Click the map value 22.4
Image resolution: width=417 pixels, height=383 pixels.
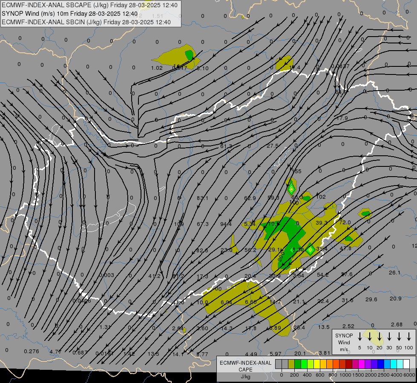pyautogui.click(x=323, y=301)
